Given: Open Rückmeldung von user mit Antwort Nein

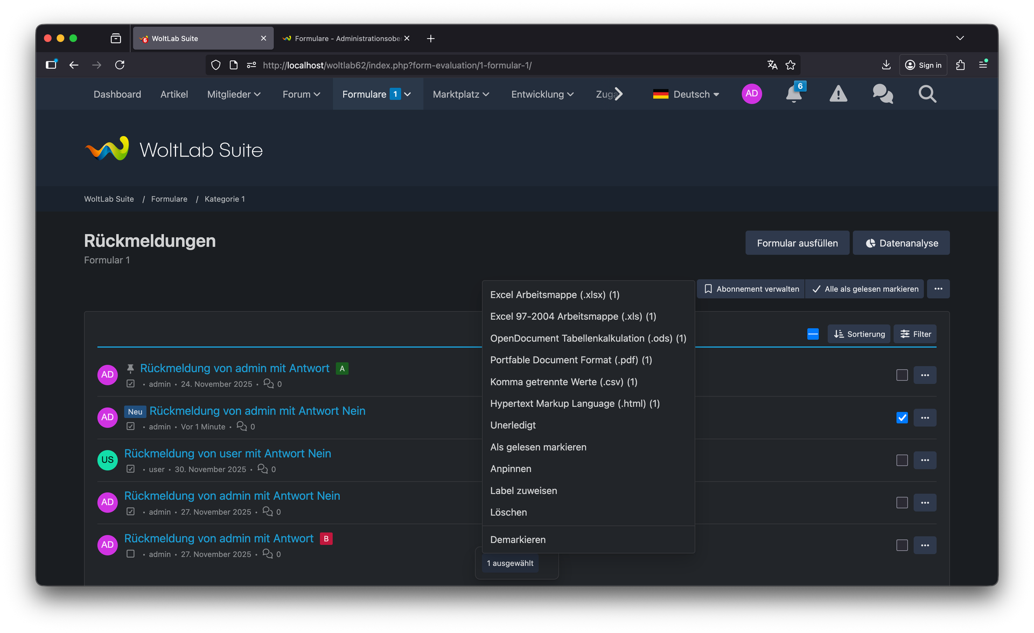Looking at the screenshot, I should (227, 453).
